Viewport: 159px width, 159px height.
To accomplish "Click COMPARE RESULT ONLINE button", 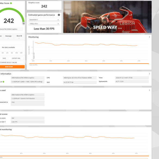I will click(12, 63).
